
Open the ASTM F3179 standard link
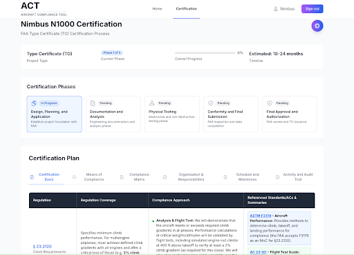[261, 216]
